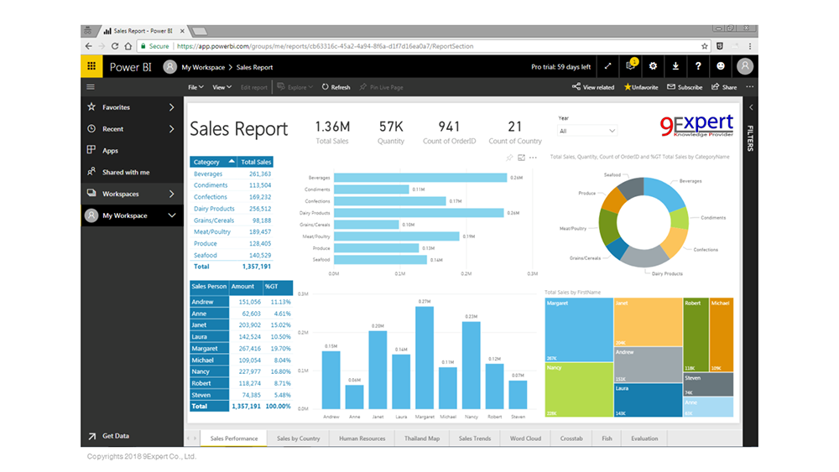Expand the File menu
This screenshot has height=472, width=839.
click(195, 87)
